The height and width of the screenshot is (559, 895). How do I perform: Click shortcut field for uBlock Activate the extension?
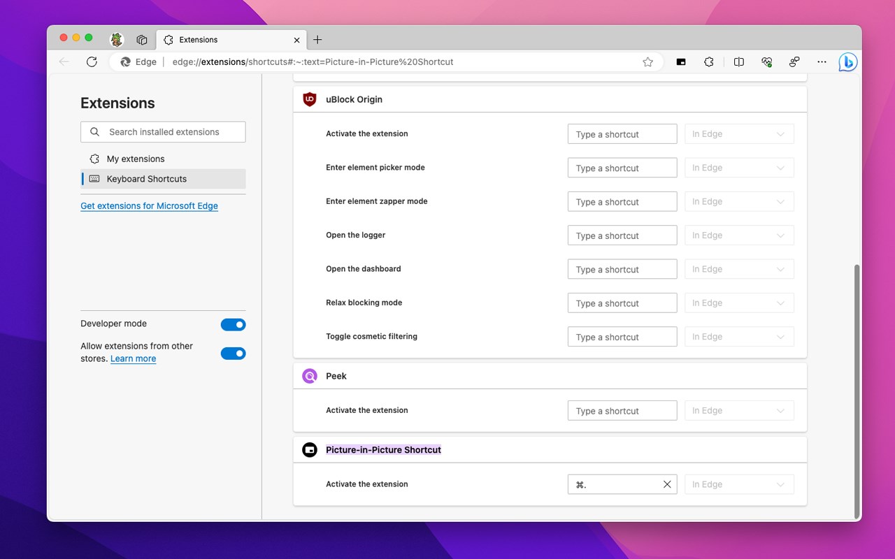coord(622,134)
